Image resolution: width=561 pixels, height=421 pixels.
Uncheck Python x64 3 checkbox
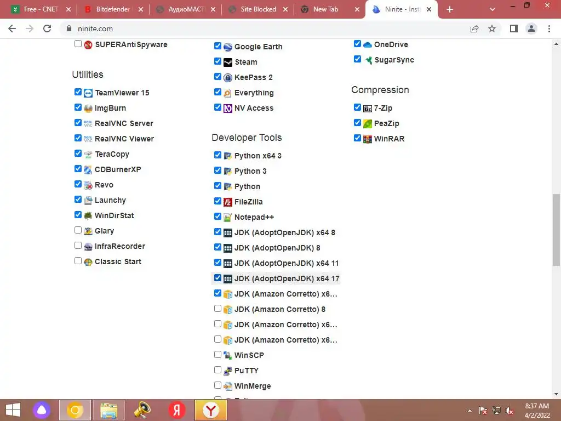pos(217,155)
